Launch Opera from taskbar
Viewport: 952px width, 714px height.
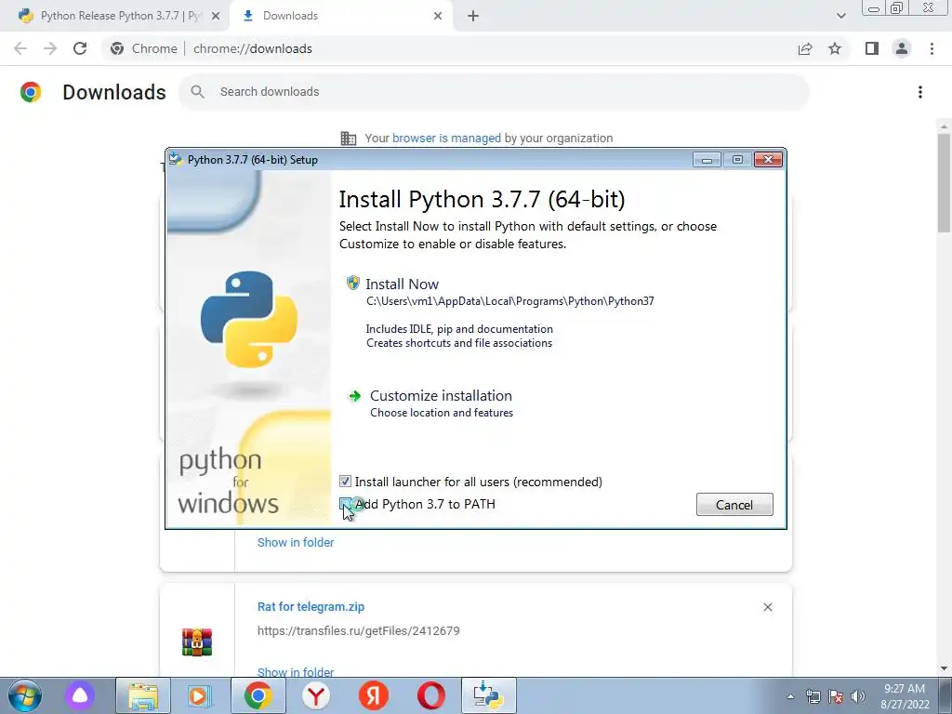click(x=431, y=695)
